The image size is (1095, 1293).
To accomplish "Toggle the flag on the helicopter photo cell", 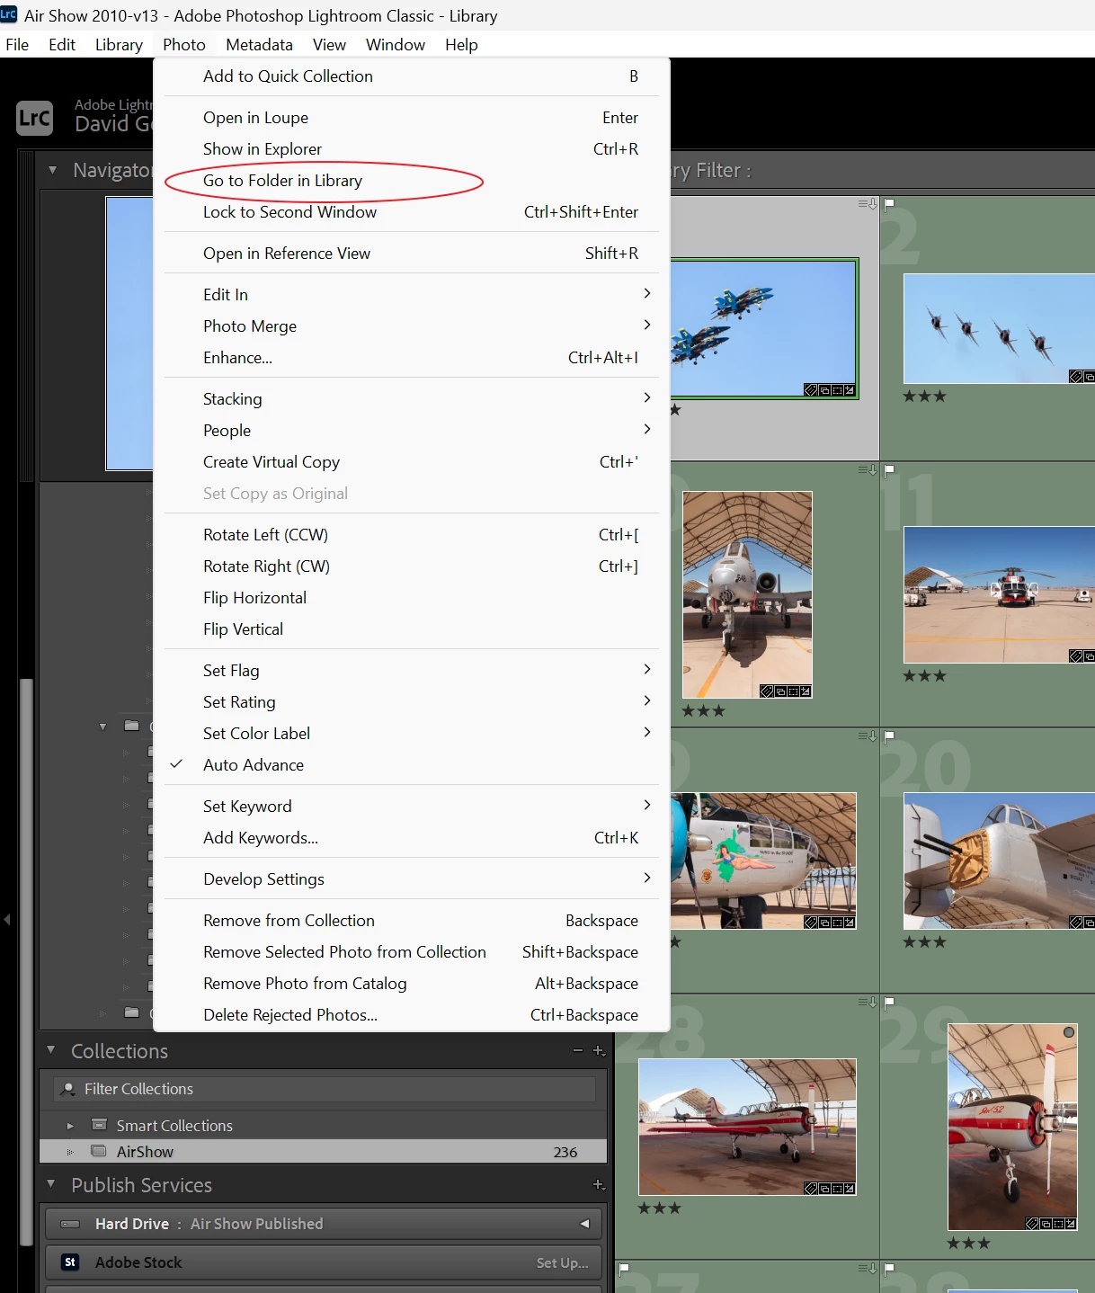I will tap(889, 470).
